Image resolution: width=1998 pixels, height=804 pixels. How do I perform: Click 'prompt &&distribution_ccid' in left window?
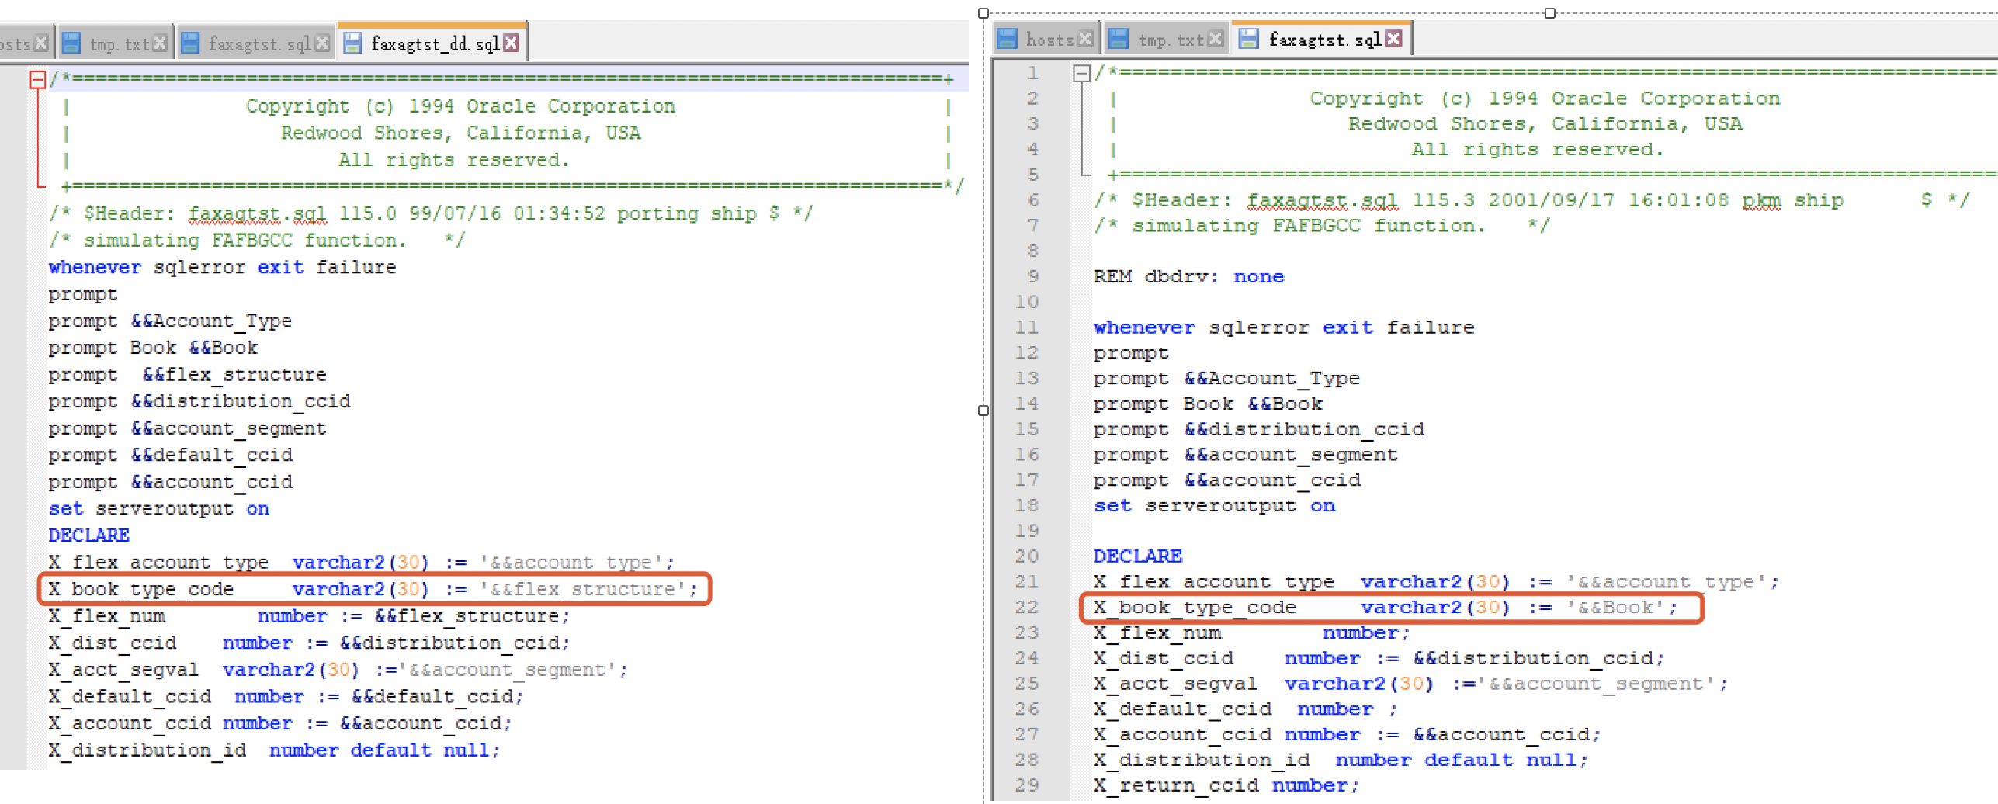199,402
